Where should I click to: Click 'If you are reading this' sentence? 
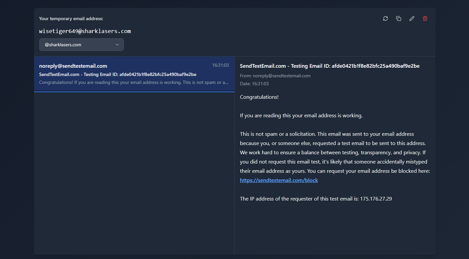301,116
